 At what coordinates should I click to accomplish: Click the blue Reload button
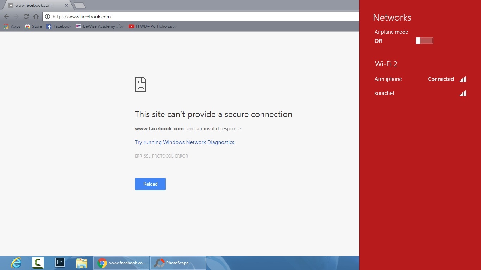click(150, 184)
